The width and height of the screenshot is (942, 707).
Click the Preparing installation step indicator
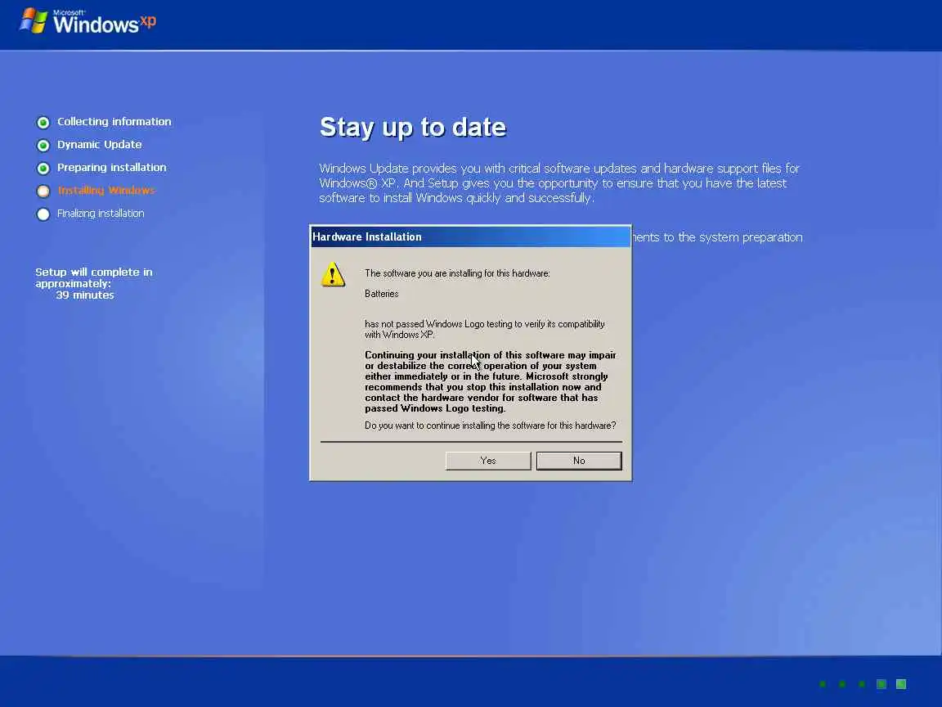point(43,169)
